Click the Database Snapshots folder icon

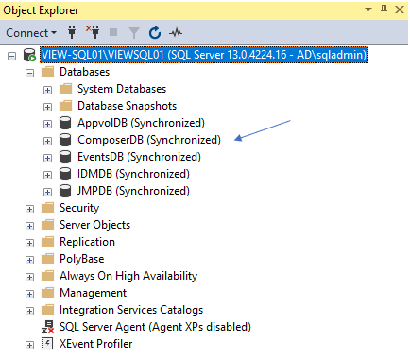[65, 106]
